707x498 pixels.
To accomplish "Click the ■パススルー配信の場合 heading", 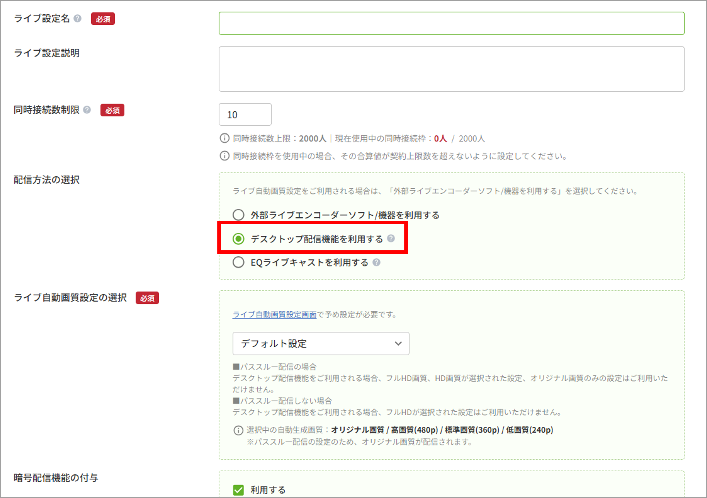I will coord(275,367).
